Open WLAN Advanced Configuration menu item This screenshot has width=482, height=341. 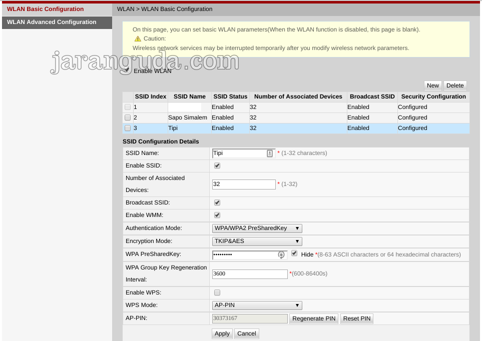pos(57,22)
